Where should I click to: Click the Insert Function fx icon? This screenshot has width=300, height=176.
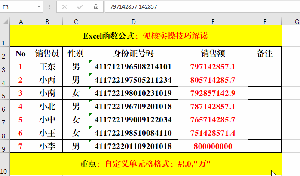(95, 7)
